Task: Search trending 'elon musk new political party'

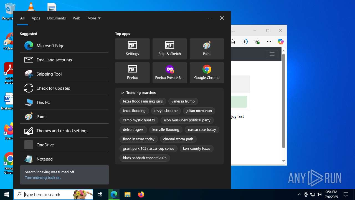Action: pos(187,120)
